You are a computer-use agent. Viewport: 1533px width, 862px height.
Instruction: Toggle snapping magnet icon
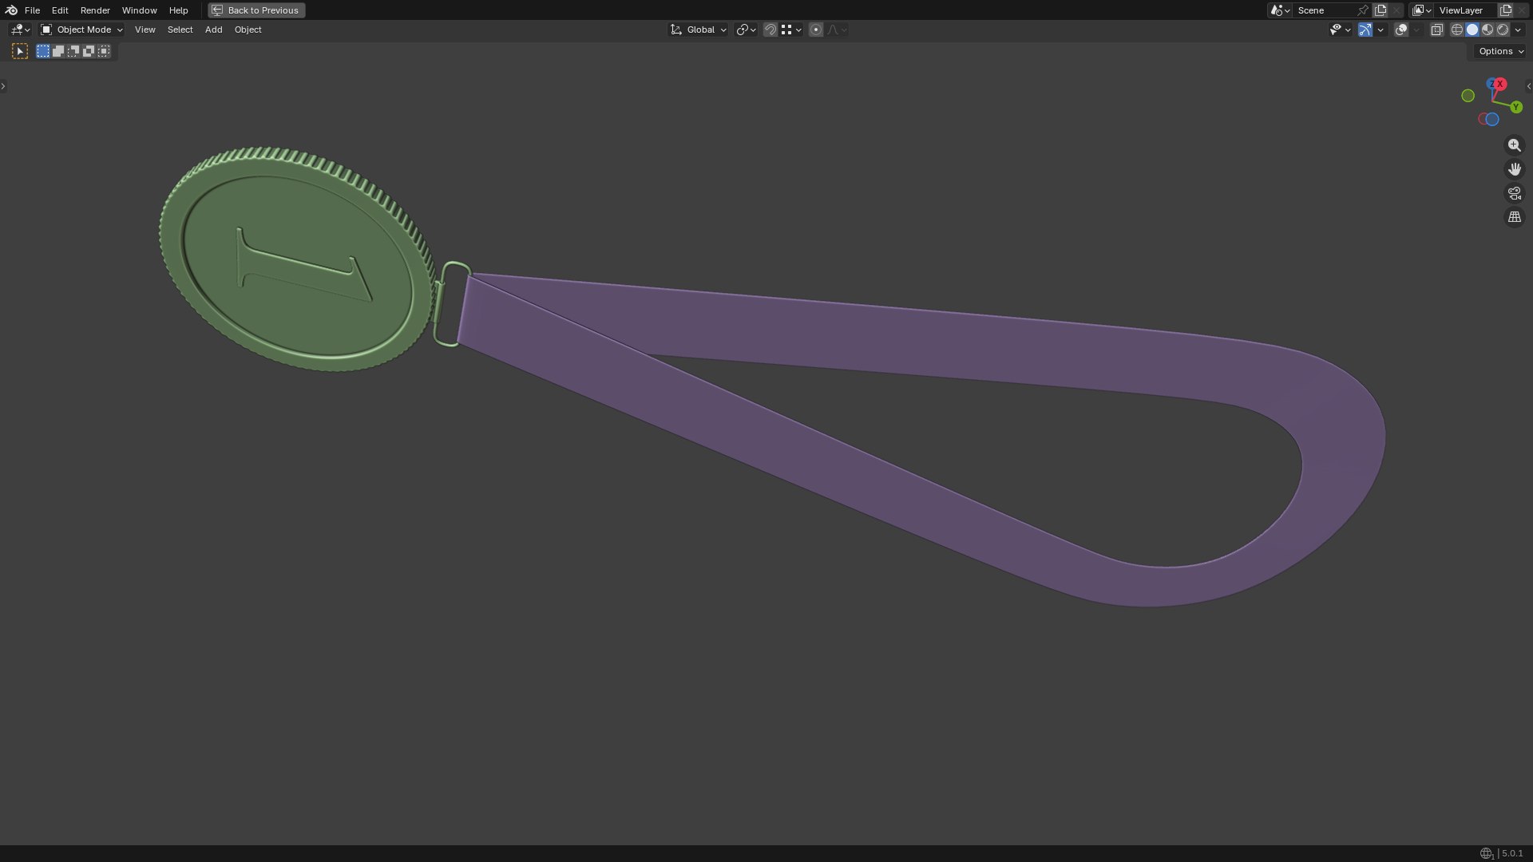tap(770, 30)
